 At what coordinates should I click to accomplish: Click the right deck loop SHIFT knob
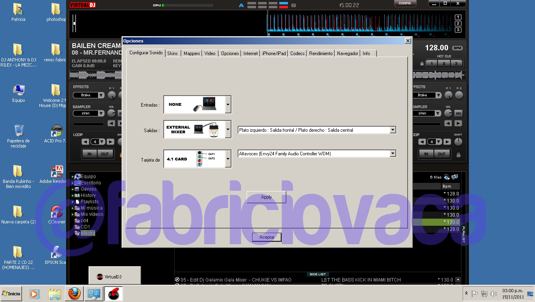coord(458,142)
